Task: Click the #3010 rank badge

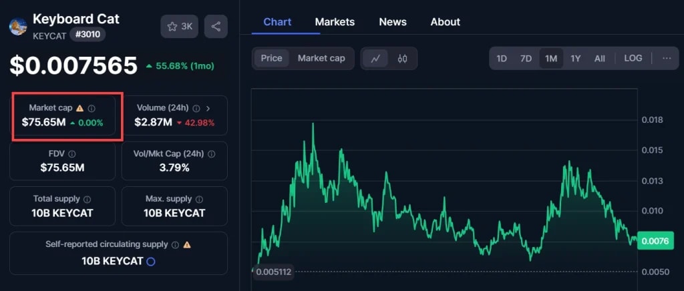Action: 88,35
